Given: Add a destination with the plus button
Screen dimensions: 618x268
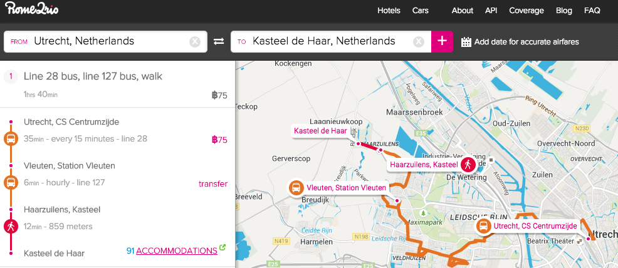Looking at the screenshot, I should [x=442, y=41].
